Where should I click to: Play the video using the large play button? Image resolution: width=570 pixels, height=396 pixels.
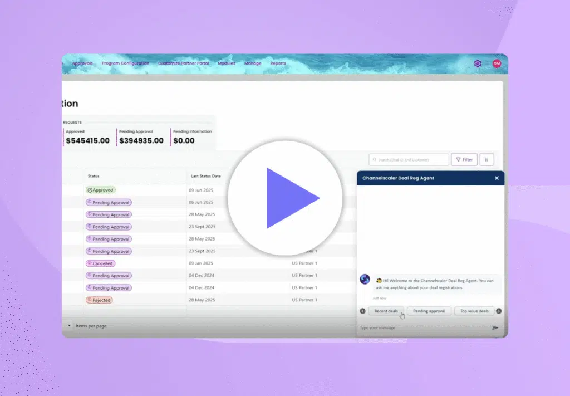(286, 198)
